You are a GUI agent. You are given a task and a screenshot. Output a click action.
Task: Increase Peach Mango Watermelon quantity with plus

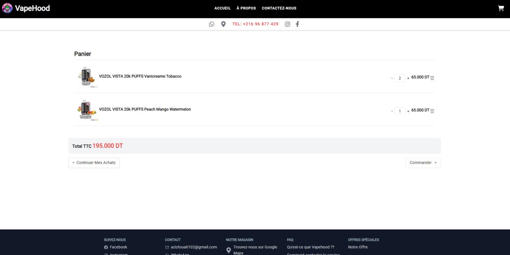point(408,111)
